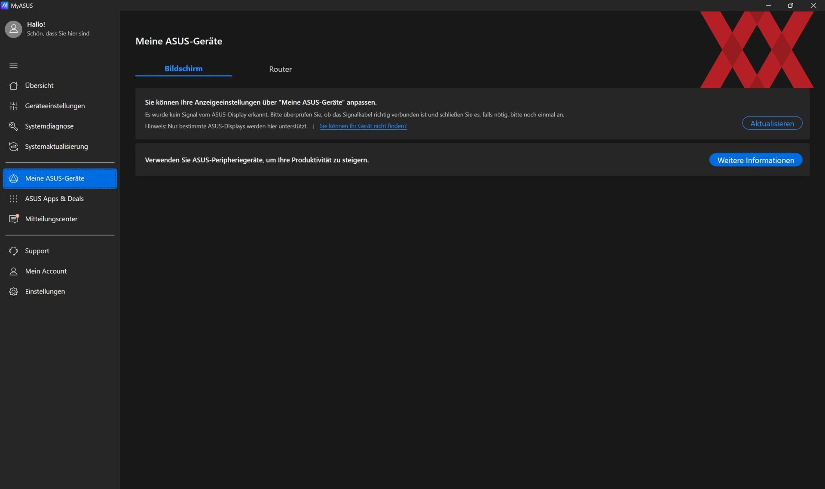
Task: Click the Mitteilungscenter notification icon
Action: (x=14, y=219)
